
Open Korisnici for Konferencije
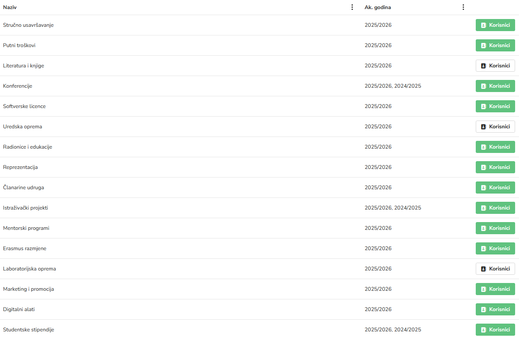point(495,86)
